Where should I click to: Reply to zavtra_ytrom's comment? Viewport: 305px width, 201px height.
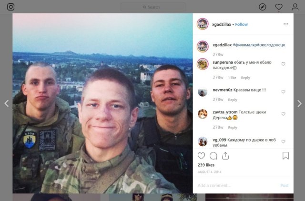point(233,128)
